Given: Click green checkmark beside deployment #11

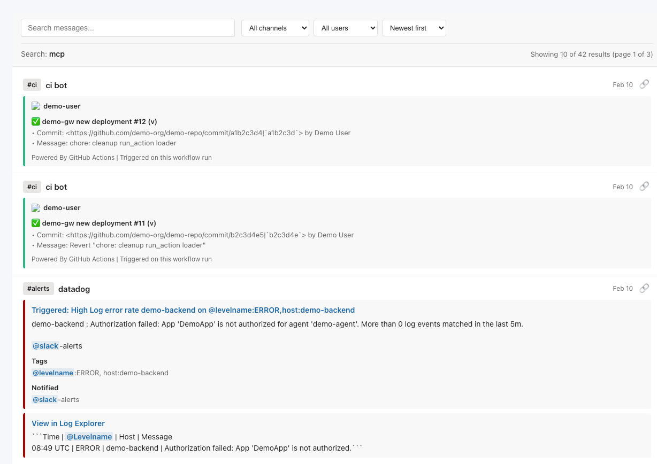Looking at the screenshot, I should (36, 223).
